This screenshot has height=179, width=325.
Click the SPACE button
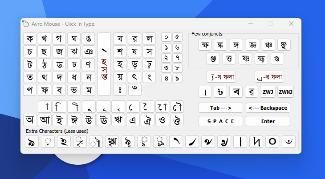pyautogui.click(x=221, y=121)
